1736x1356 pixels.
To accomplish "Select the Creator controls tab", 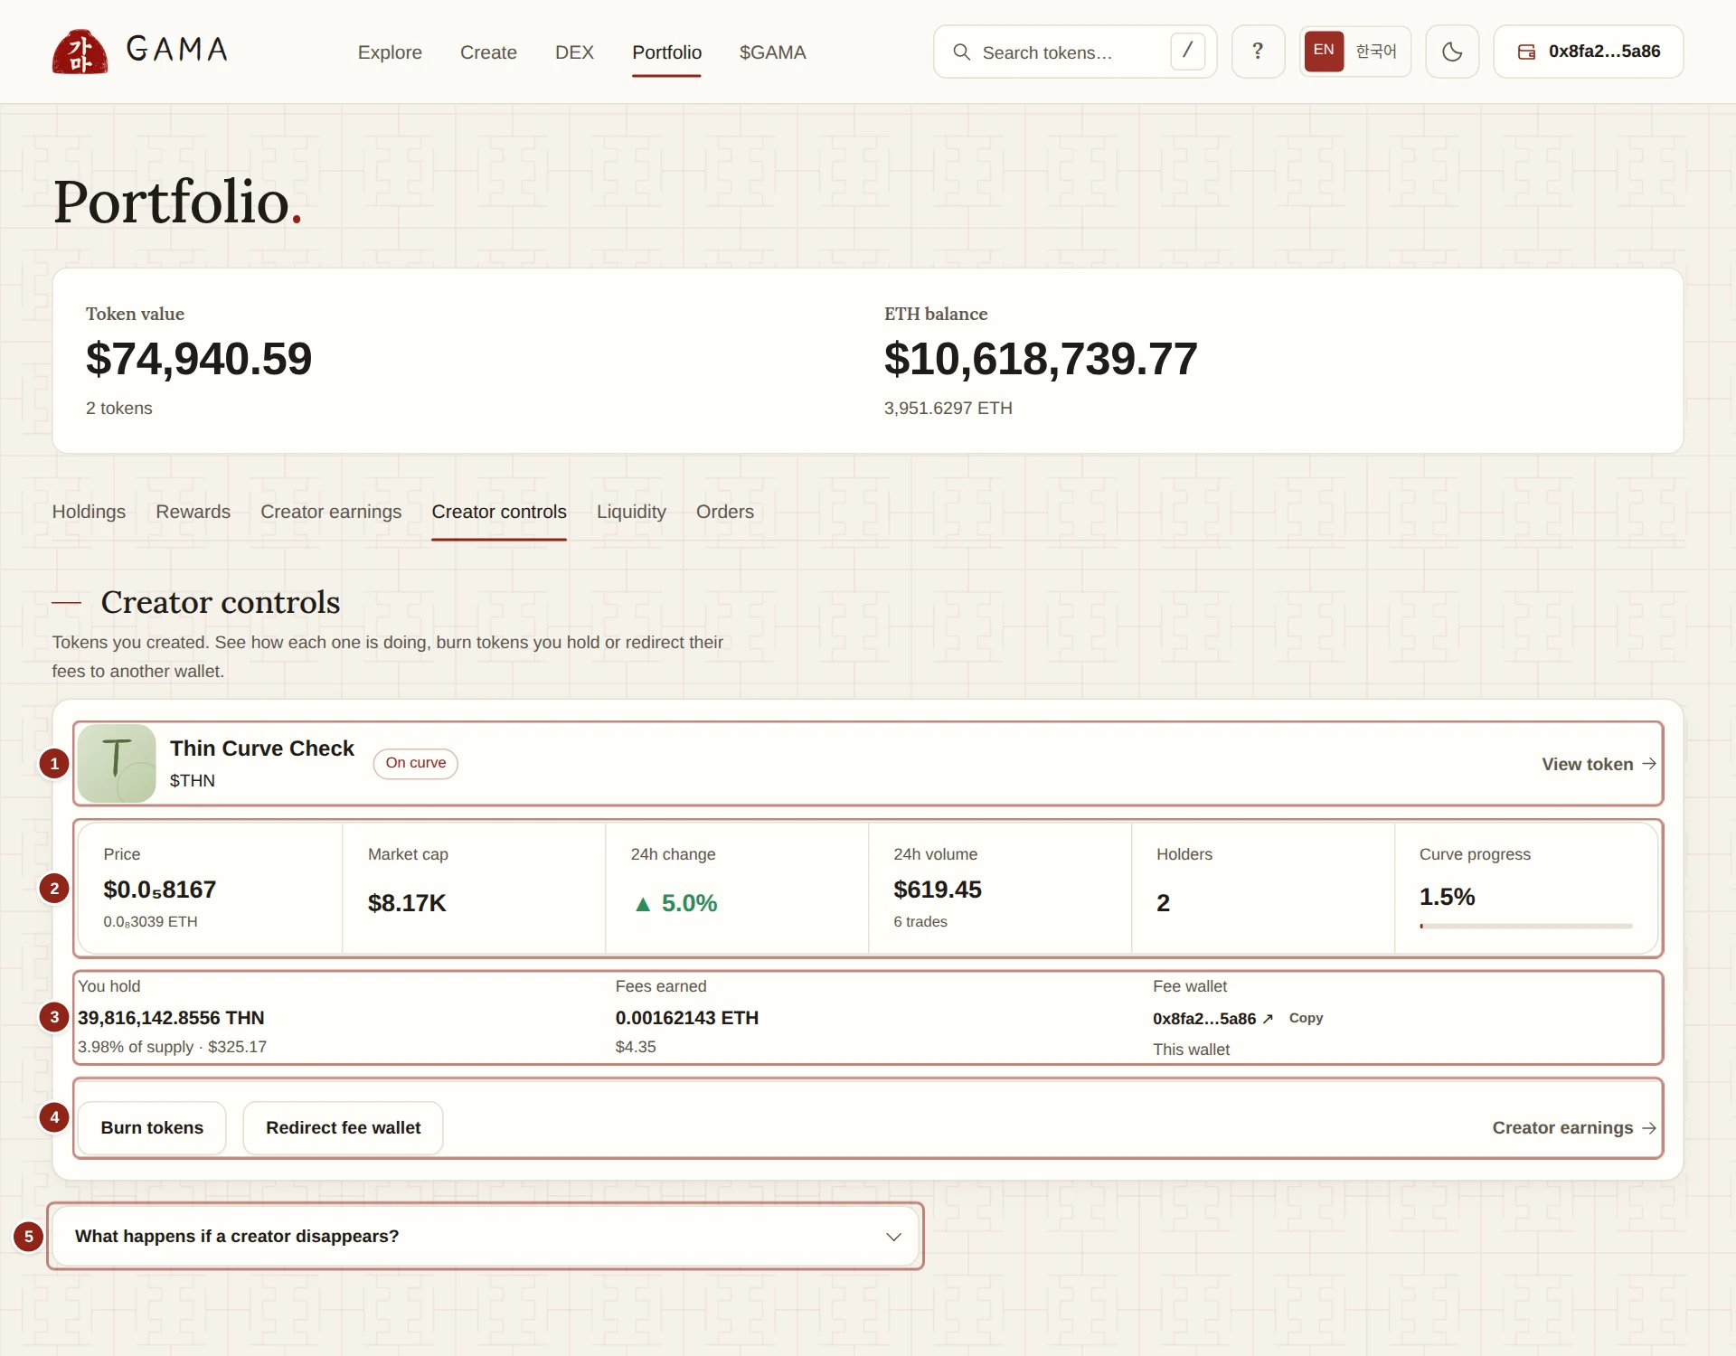I will coord(499,512).
